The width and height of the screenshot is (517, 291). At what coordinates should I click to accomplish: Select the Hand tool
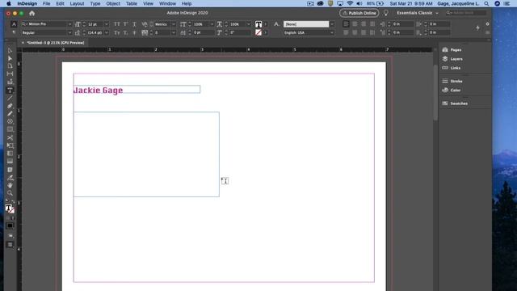coord(10,185)
